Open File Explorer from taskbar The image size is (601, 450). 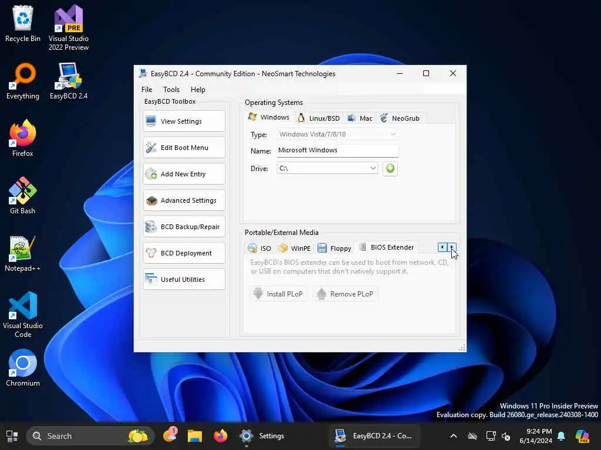click(195, 436)
